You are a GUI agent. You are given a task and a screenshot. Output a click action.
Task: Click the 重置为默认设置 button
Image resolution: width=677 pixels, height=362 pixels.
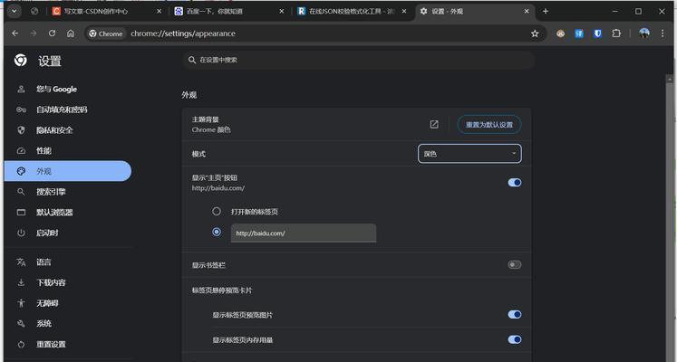[x=489, y=125]
